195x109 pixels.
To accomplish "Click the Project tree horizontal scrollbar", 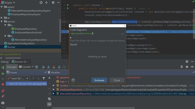I will pyautogui.click(x=13, y=58).
